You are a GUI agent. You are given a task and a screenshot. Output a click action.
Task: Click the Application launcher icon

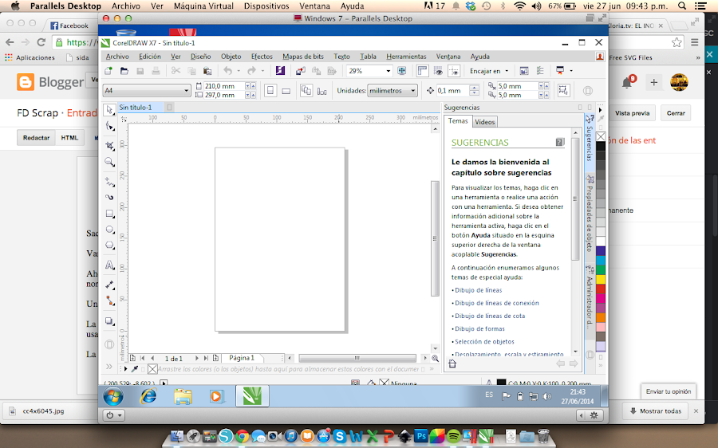click(x=560, y=71)
